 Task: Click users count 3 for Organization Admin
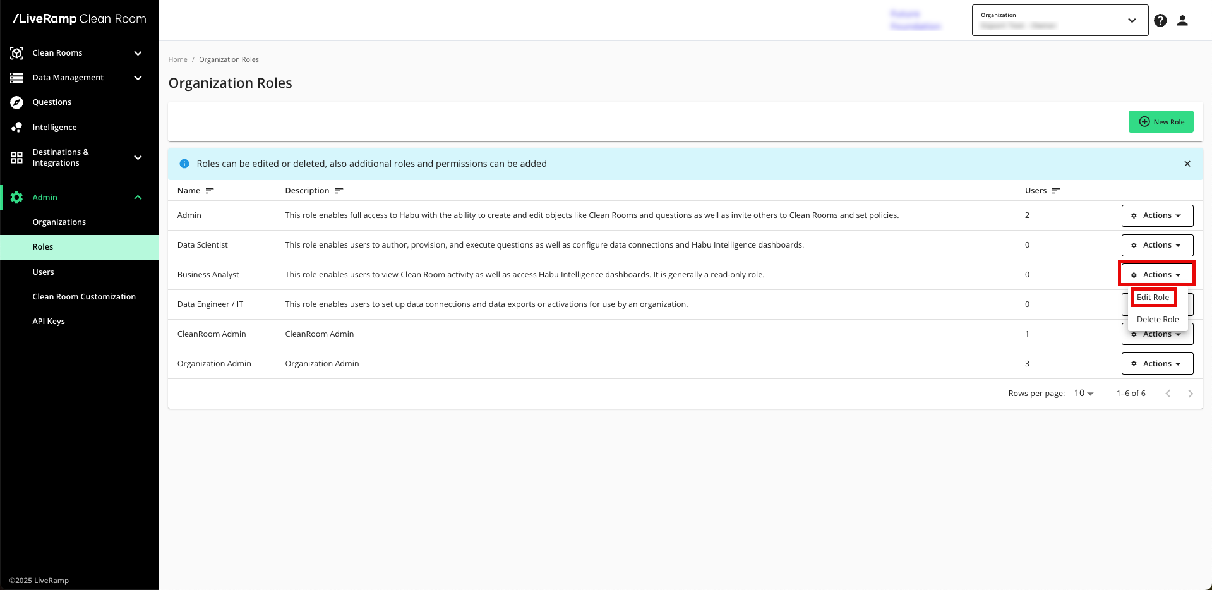tap(1027, 364)
